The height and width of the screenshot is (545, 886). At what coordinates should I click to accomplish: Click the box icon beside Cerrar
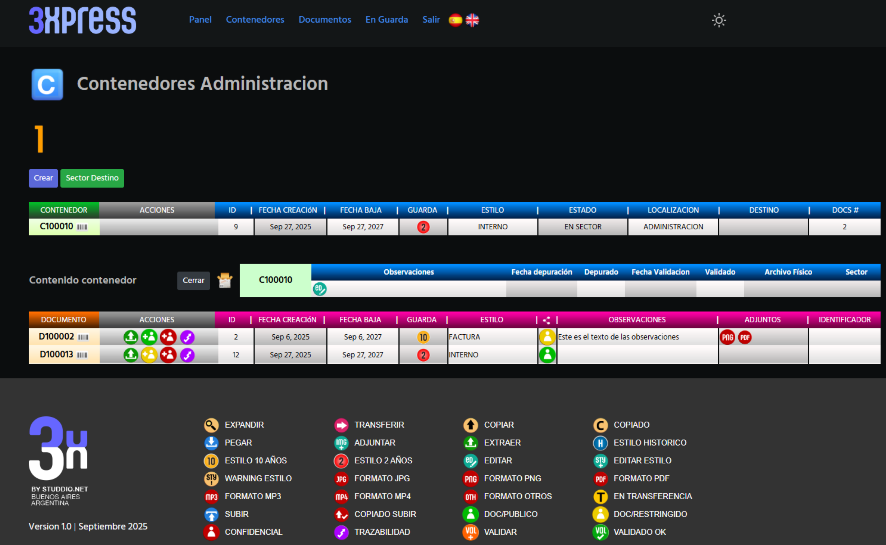(225, 280)
